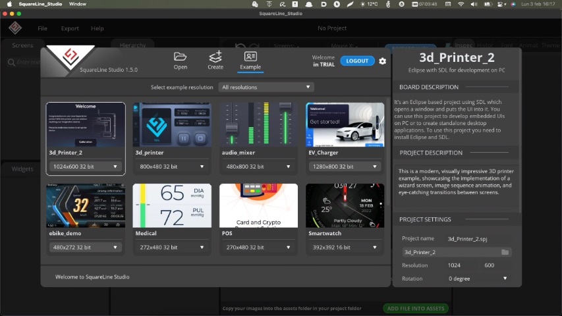Expand Smartwatch 392x392 16 bit dropdown
This screenshot has height=316, width=562.
pyautogui.click(x=345, y=248)
